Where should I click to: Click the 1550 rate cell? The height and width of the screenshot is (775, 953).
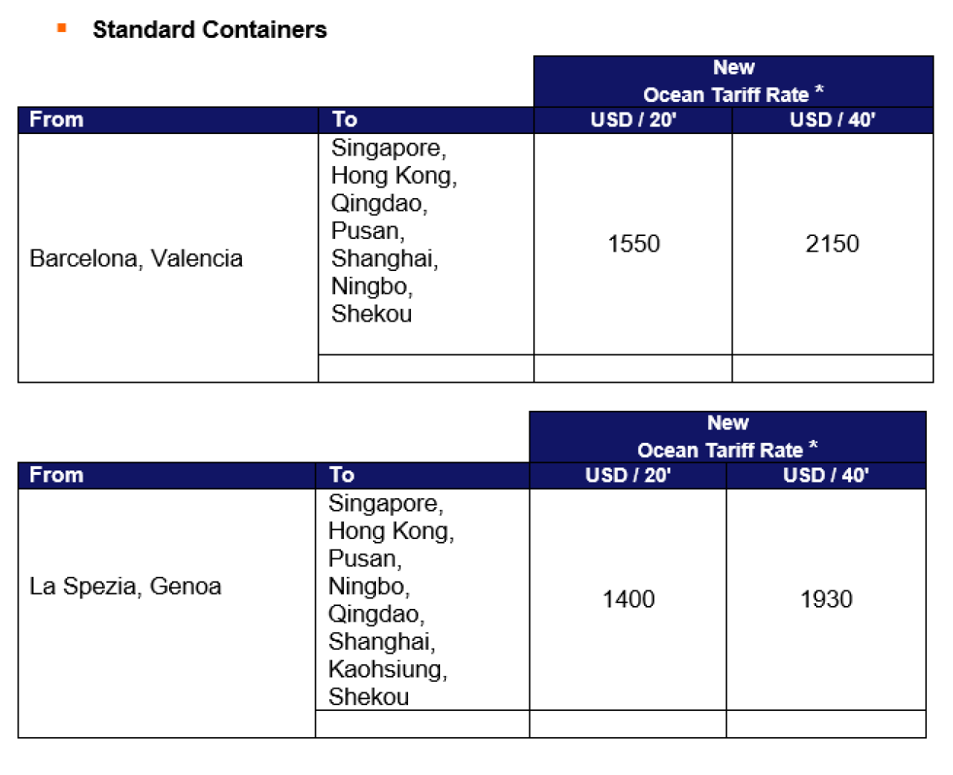tap(633, 243)
